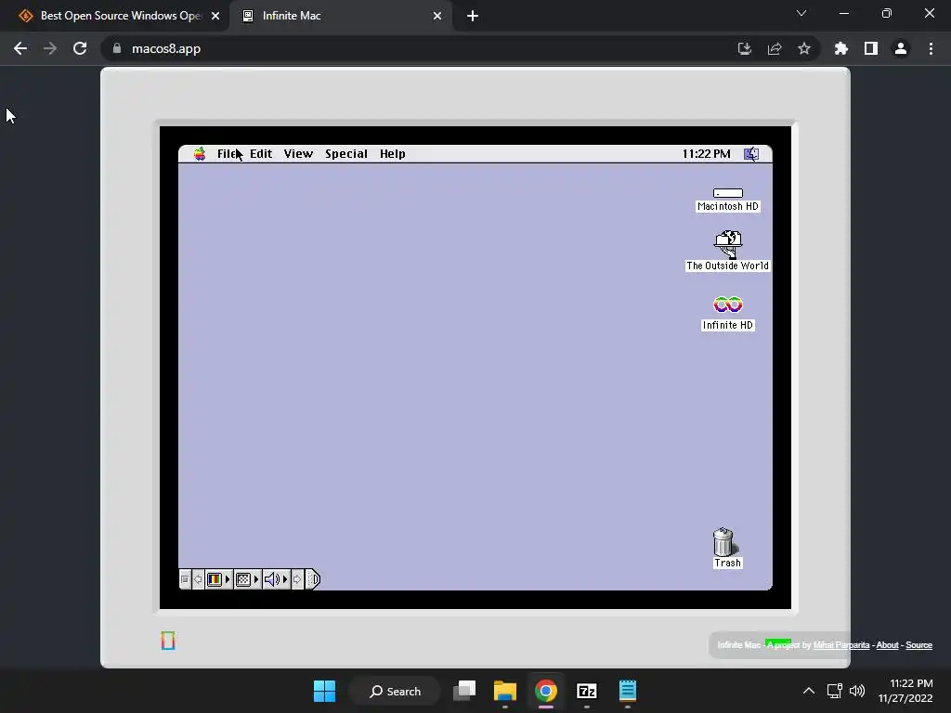Toggle the Chrome side panel

(x=871, y=48)
